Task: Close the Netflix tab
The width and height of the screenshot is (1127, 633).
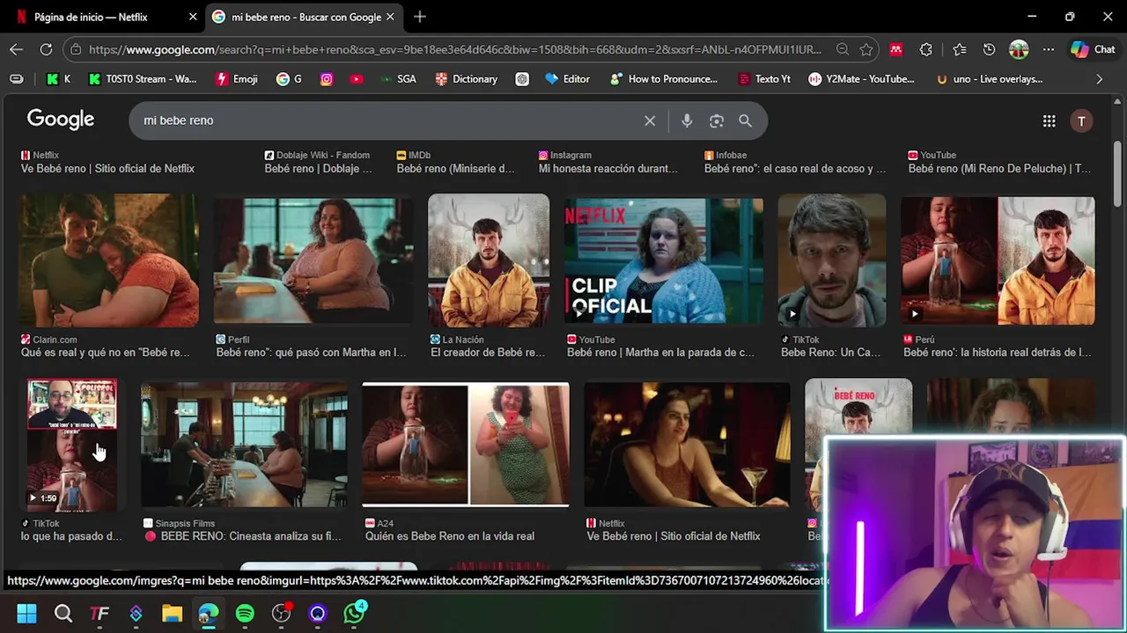Action: point(193,17)
